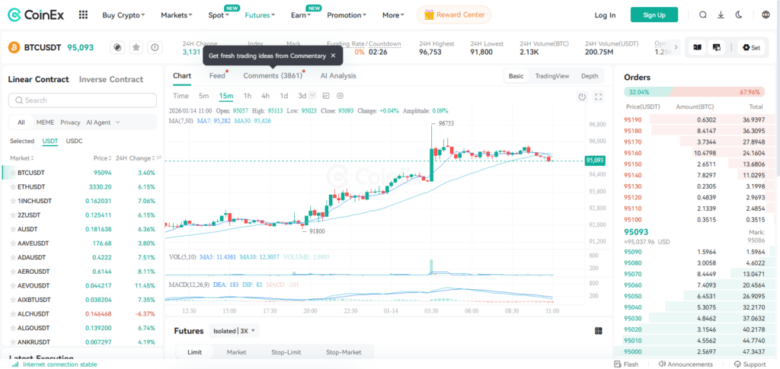Star the AEVOUSDT market row
The image size is (780, 369).
pyautogui.click(x=12, y=285)
